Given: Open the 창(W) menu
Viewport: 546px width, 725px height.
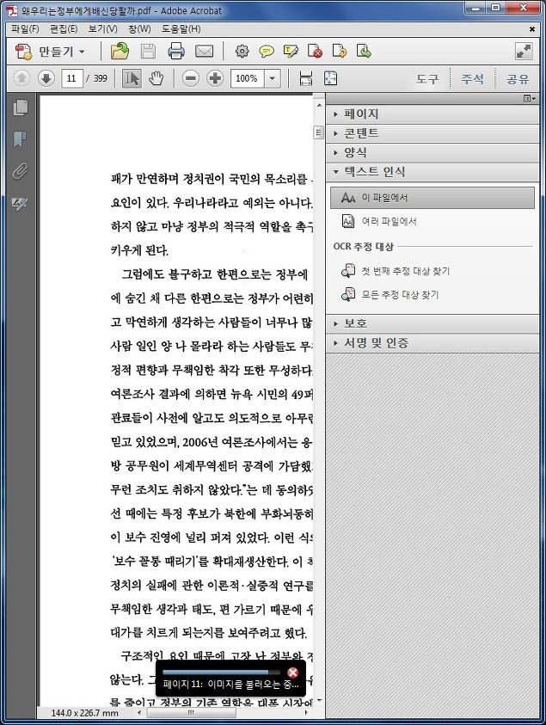Looking at the screenshot, I should [x=139, y=28].
